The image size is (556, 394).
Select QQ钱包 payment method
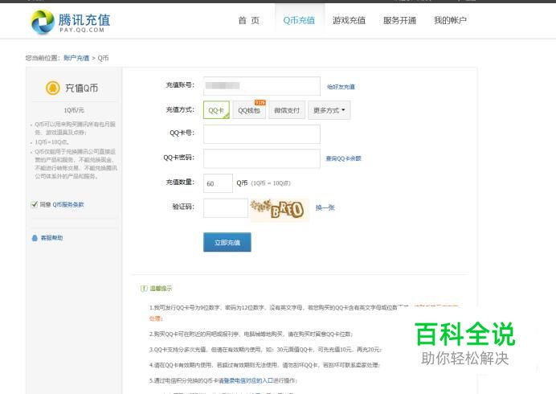click(x=249, y=110)
